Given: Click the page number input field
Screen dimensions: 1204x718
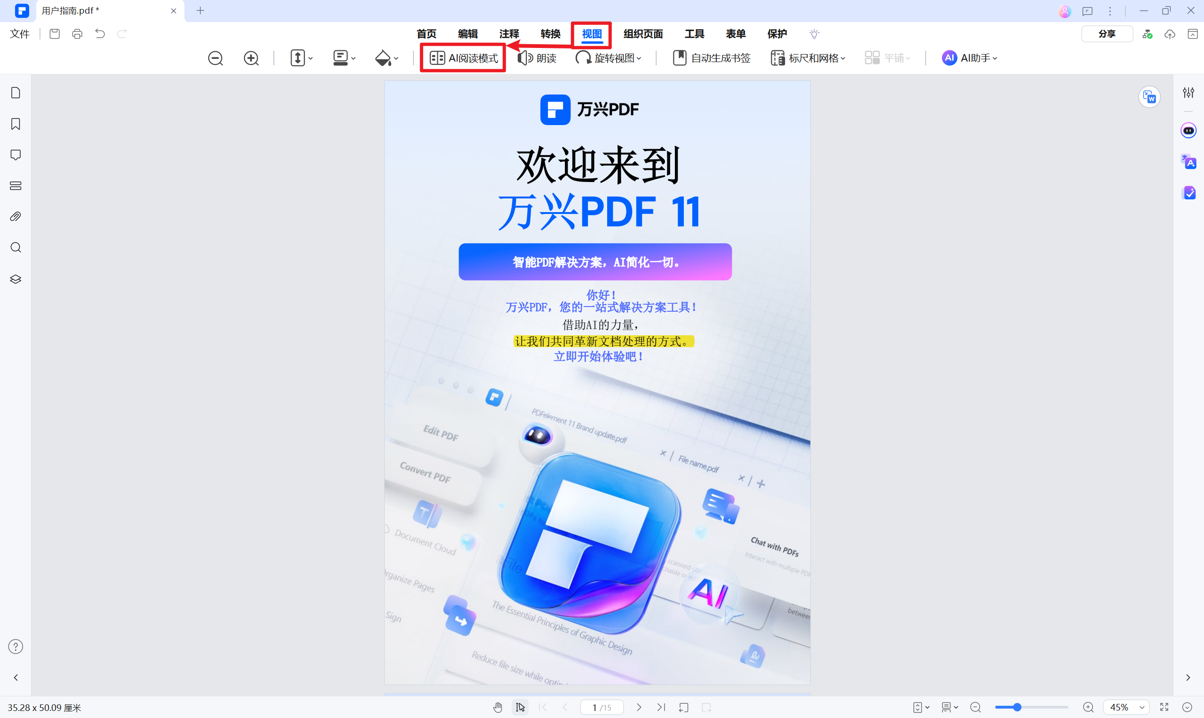Looking at the screenshot, I should [602, 707].
